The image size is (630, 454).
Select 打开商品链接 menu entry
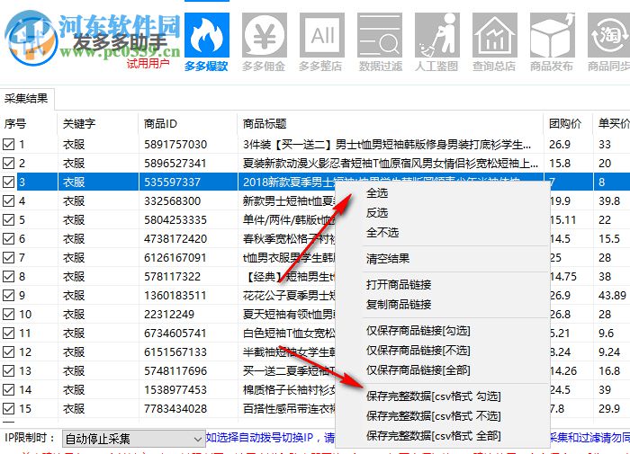coord(399,285)
